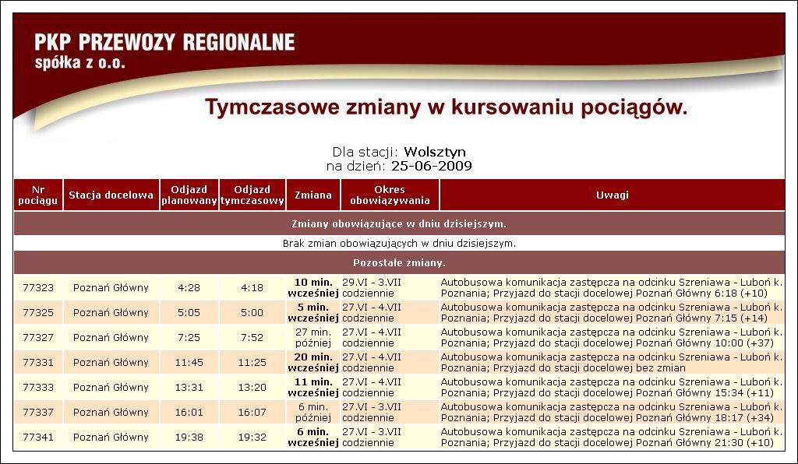Screen dimensions: 798x464
Task: Click planned departure 7:25
Action: coord(189,337)
